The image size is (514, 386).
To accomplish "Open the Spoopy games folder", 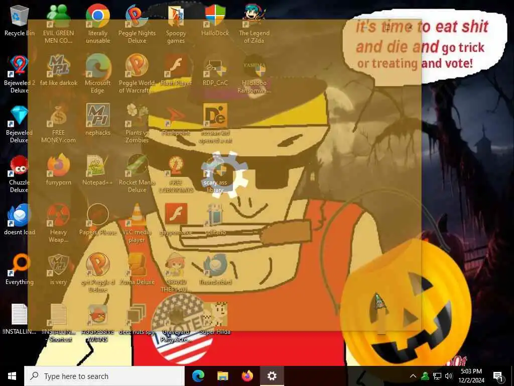I will pos(176,24).
